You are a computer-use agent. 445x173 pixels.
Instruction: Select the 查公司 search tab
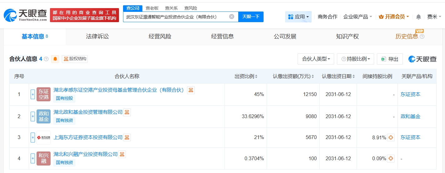(x=133, y=8)
